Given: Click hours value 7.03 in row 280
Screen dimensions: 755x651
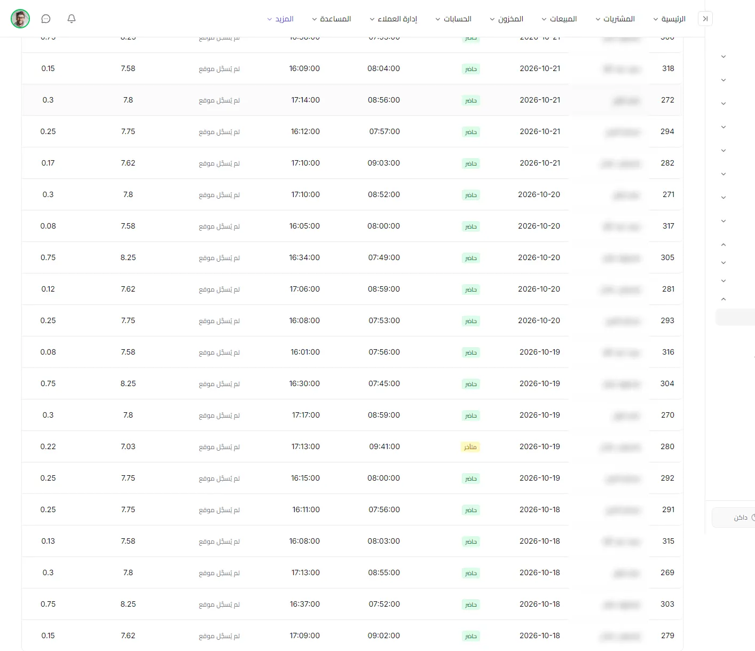Looking at the screenshot, I should pyautogui.click(x=128, y=446).
